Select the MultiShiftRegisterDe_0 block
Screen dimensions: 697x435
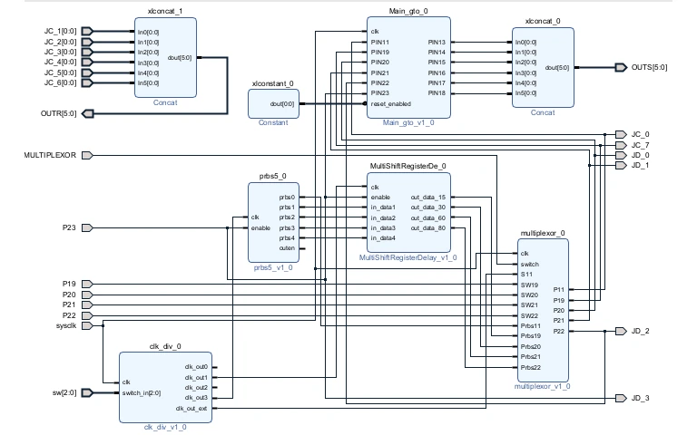point(408,213)
